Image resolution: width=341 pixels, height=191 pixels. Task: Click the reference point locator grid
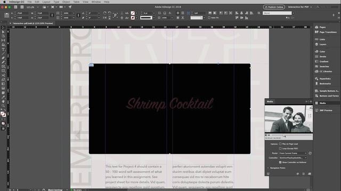point(7,15)
